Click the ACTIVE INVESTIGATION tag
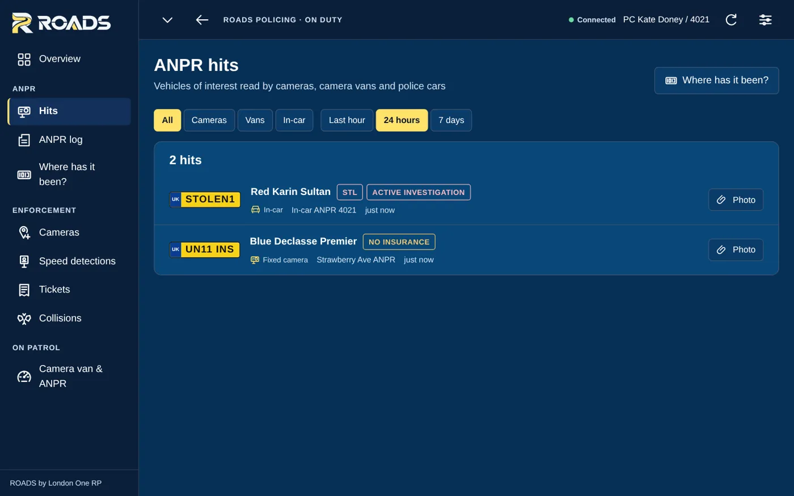 (x=419, y=192)
